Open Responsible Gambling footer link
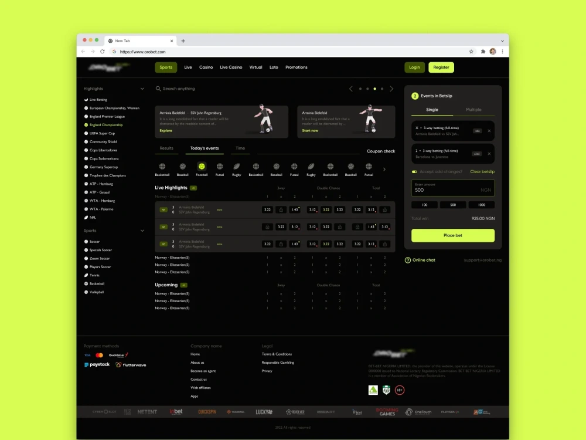 pyautogui.click(x=278, y=363)
